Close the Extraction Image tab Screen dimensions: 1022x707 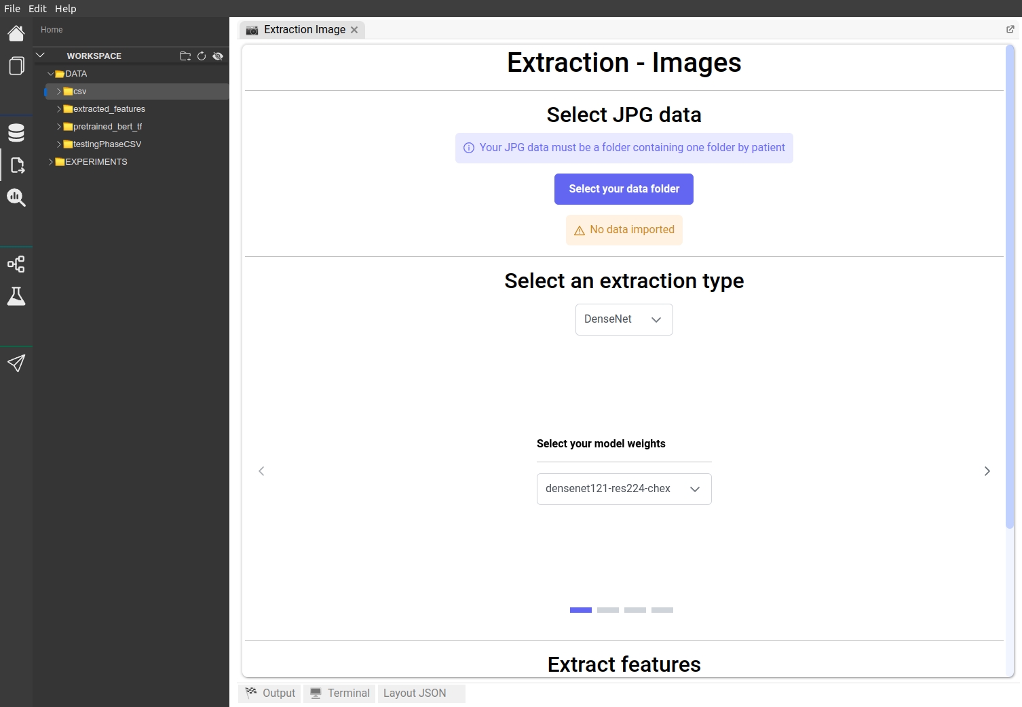[x=354, y=30]
